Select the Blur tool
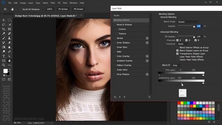 9,47
